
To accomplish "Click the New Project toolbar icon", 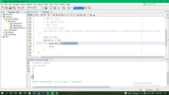I will point(6,8).
